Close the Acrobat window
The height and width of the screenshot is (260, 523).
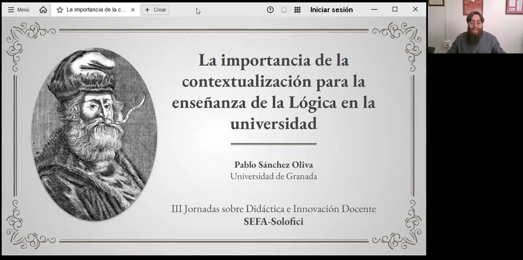point(415,9)
